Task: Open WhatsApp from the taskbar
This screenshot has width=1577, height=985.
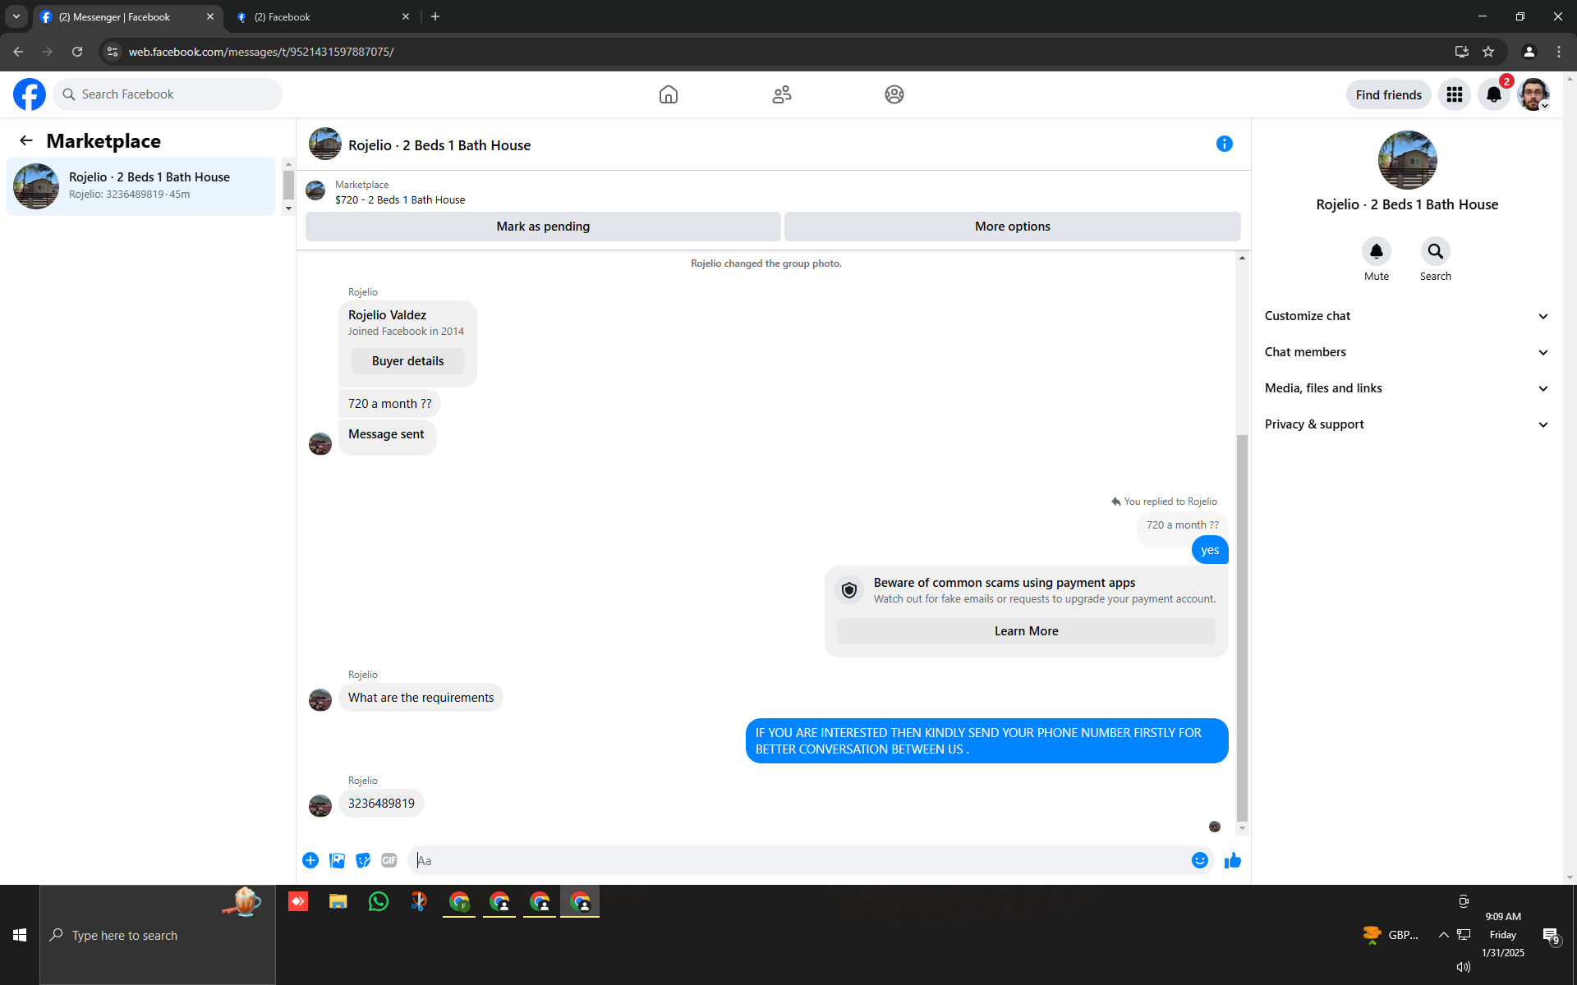Action: [x=379, y=901]
